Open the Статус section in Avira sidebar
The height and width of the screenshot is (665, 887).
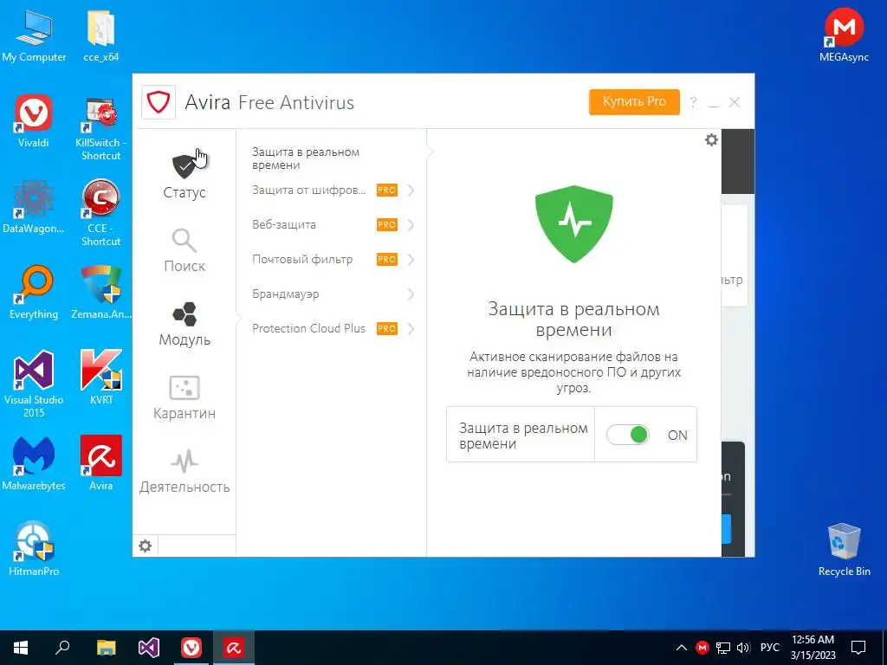pyautogui.click(x=185, y=176)
